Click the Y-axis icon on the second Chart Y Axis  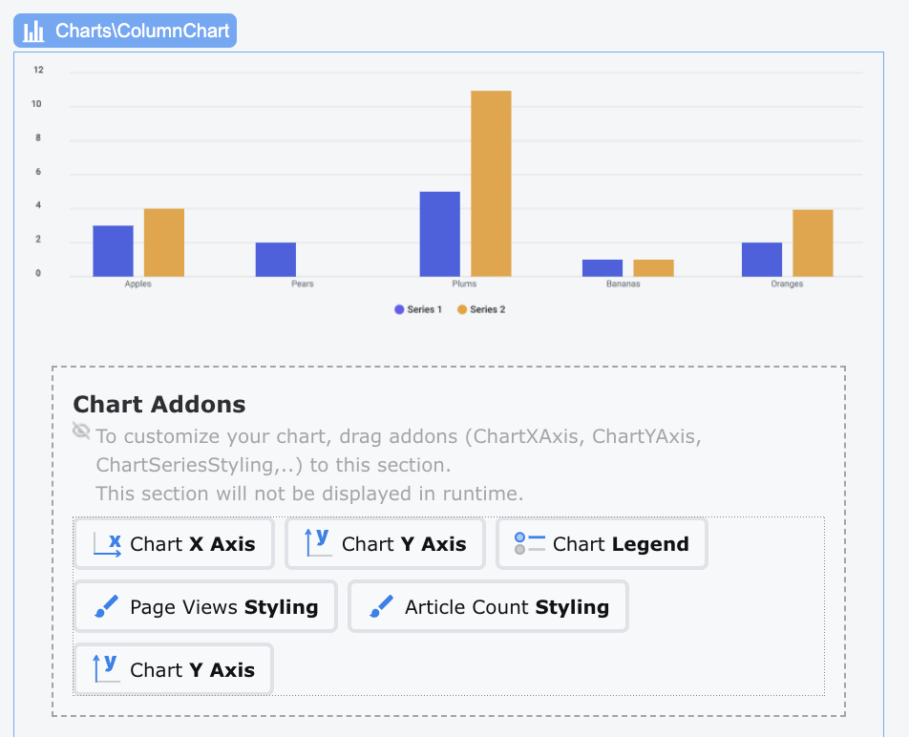point(106,668)
